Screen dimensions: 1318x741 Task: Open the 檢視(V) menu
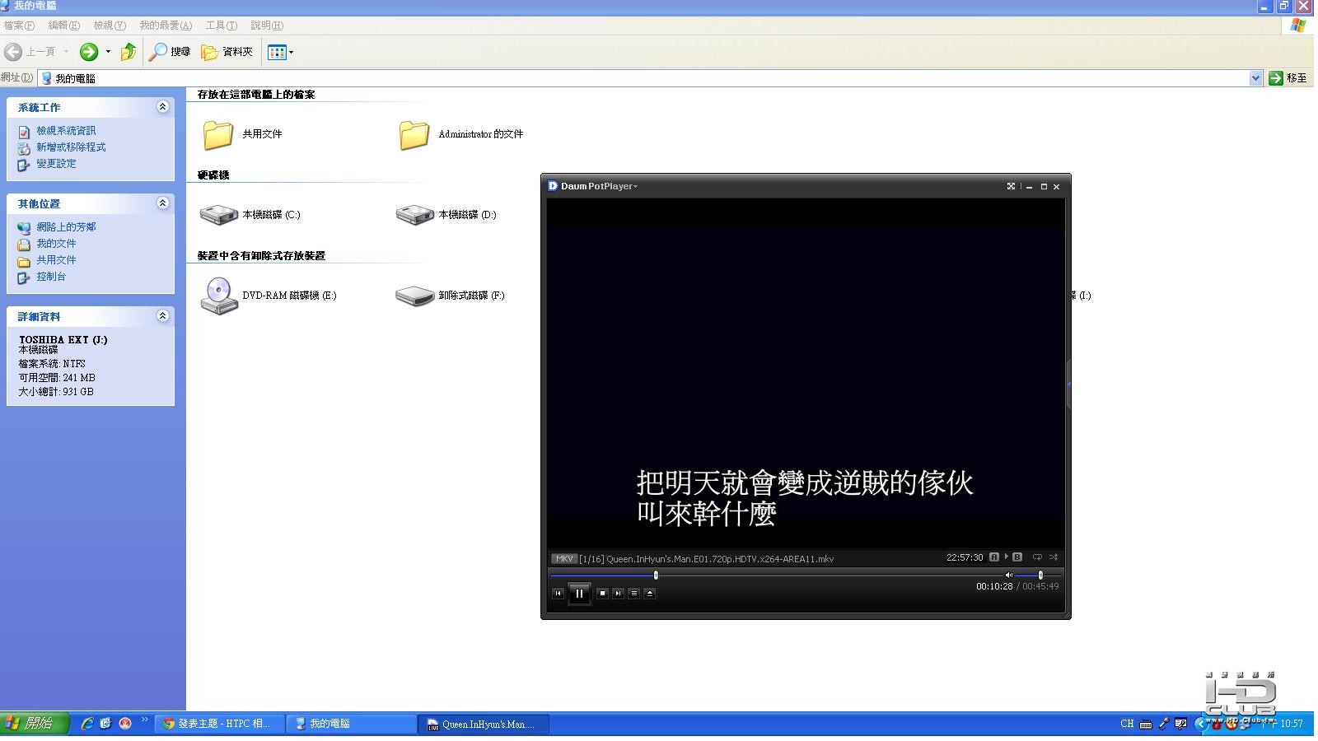coord(110,26)
